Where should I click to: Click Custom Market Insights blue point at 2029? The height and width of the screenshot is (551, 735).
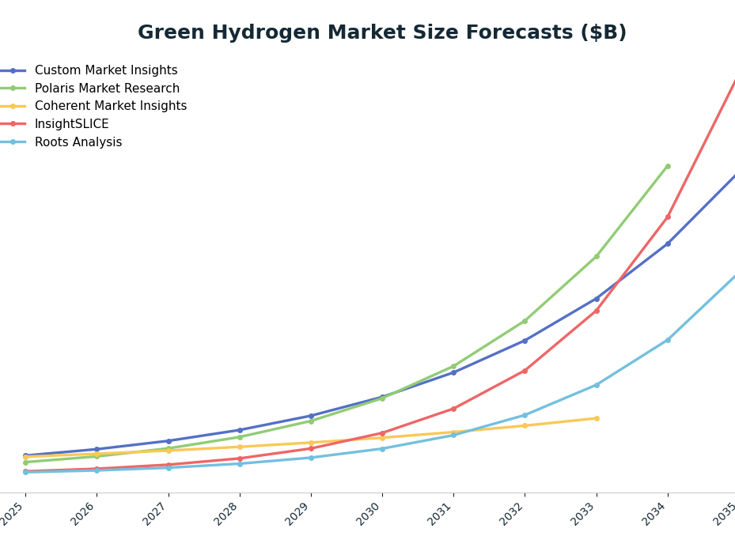click(311, 416)
